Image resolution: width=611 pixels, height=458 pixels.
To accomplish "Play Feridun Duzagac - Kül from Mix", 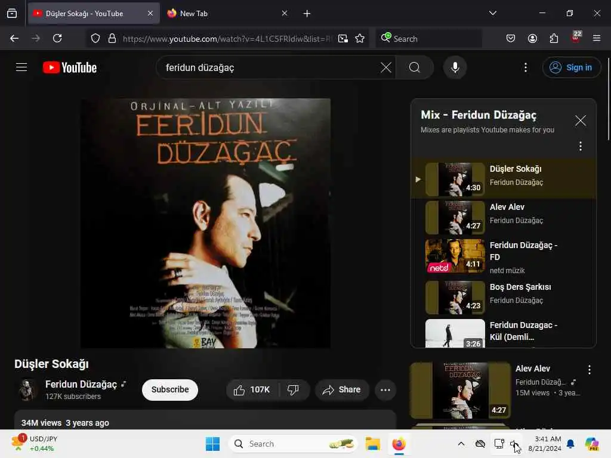I will (504, 333).
